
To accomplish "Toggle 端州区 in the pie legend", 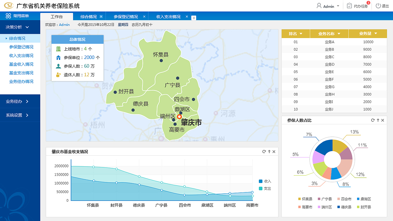I will coord(325,207).
